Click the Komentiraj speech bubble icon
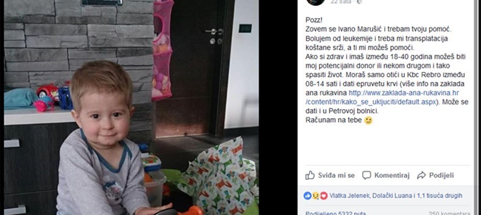 [366, 176]
